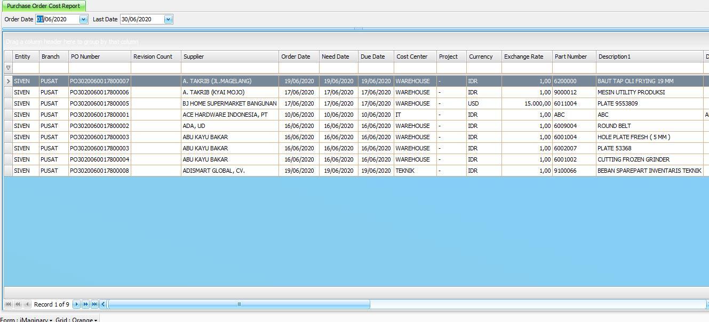Screen dimensions: 709x322
Task: Click PO3020060017800002 cell
Action: click(x=100, y=126)
